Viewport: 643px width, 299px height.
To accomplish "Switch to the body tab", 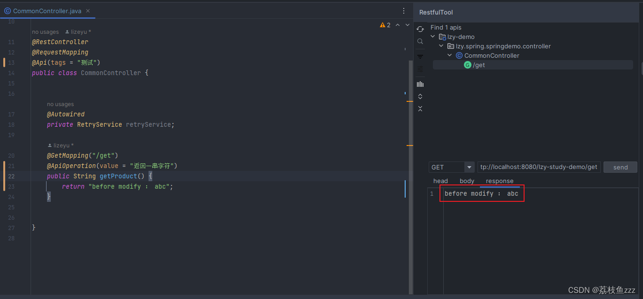I will (467, 181).
